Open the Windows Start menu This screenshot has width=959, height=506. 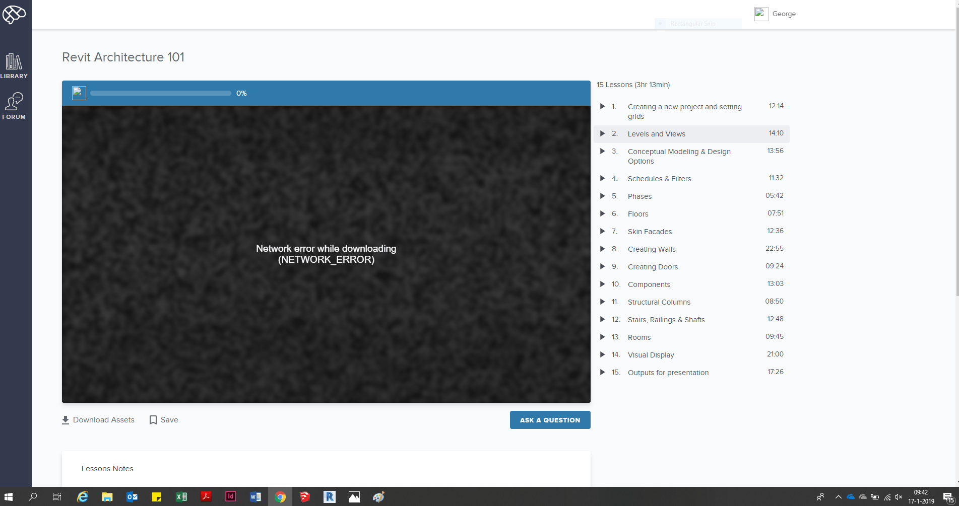click(x=9, y=497)
